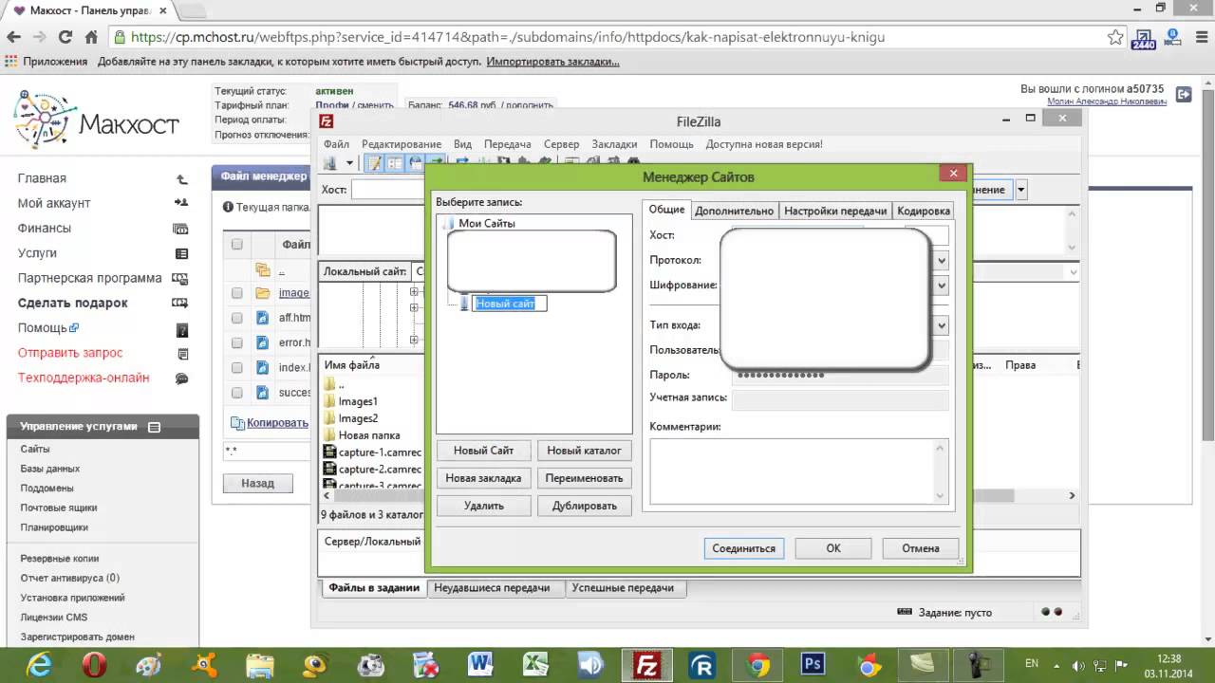1215x683 pixels.
Task: Open Неудавшиеся передачи tab
Action: tap(492, 588)
